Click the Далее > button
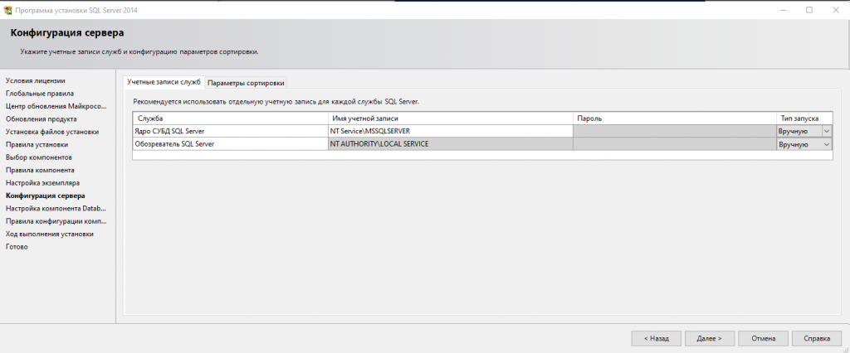This screenshot has height=353, width=850. point(709,338)
